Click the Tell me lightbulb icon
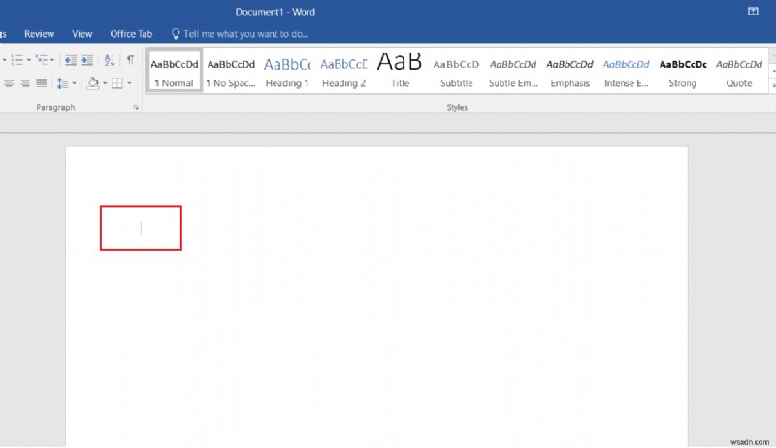Viewport: 776px width, 448px height. tap(176, 34)
